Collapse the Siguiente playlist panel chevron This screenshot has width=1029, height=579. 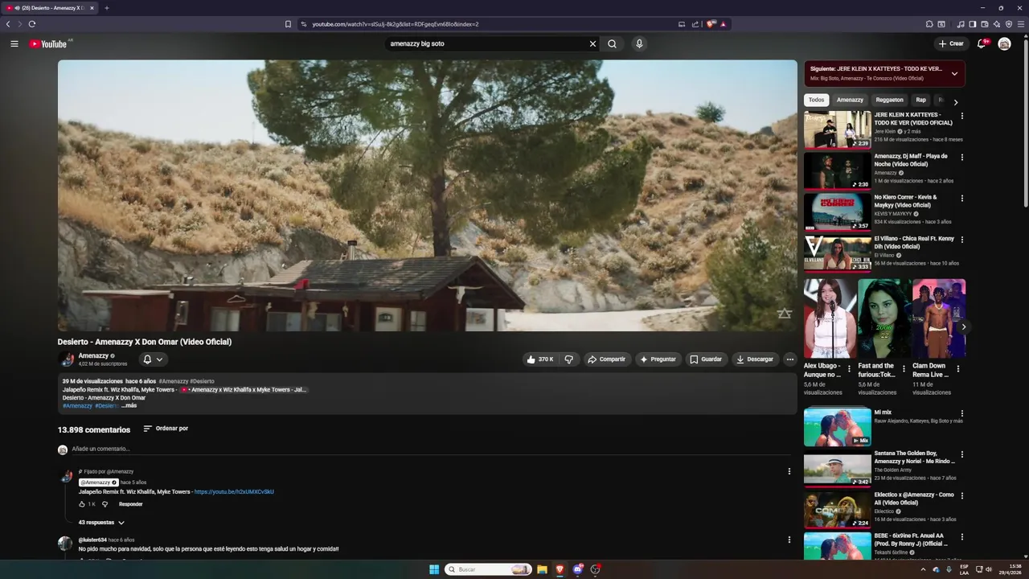pos(954,73)
